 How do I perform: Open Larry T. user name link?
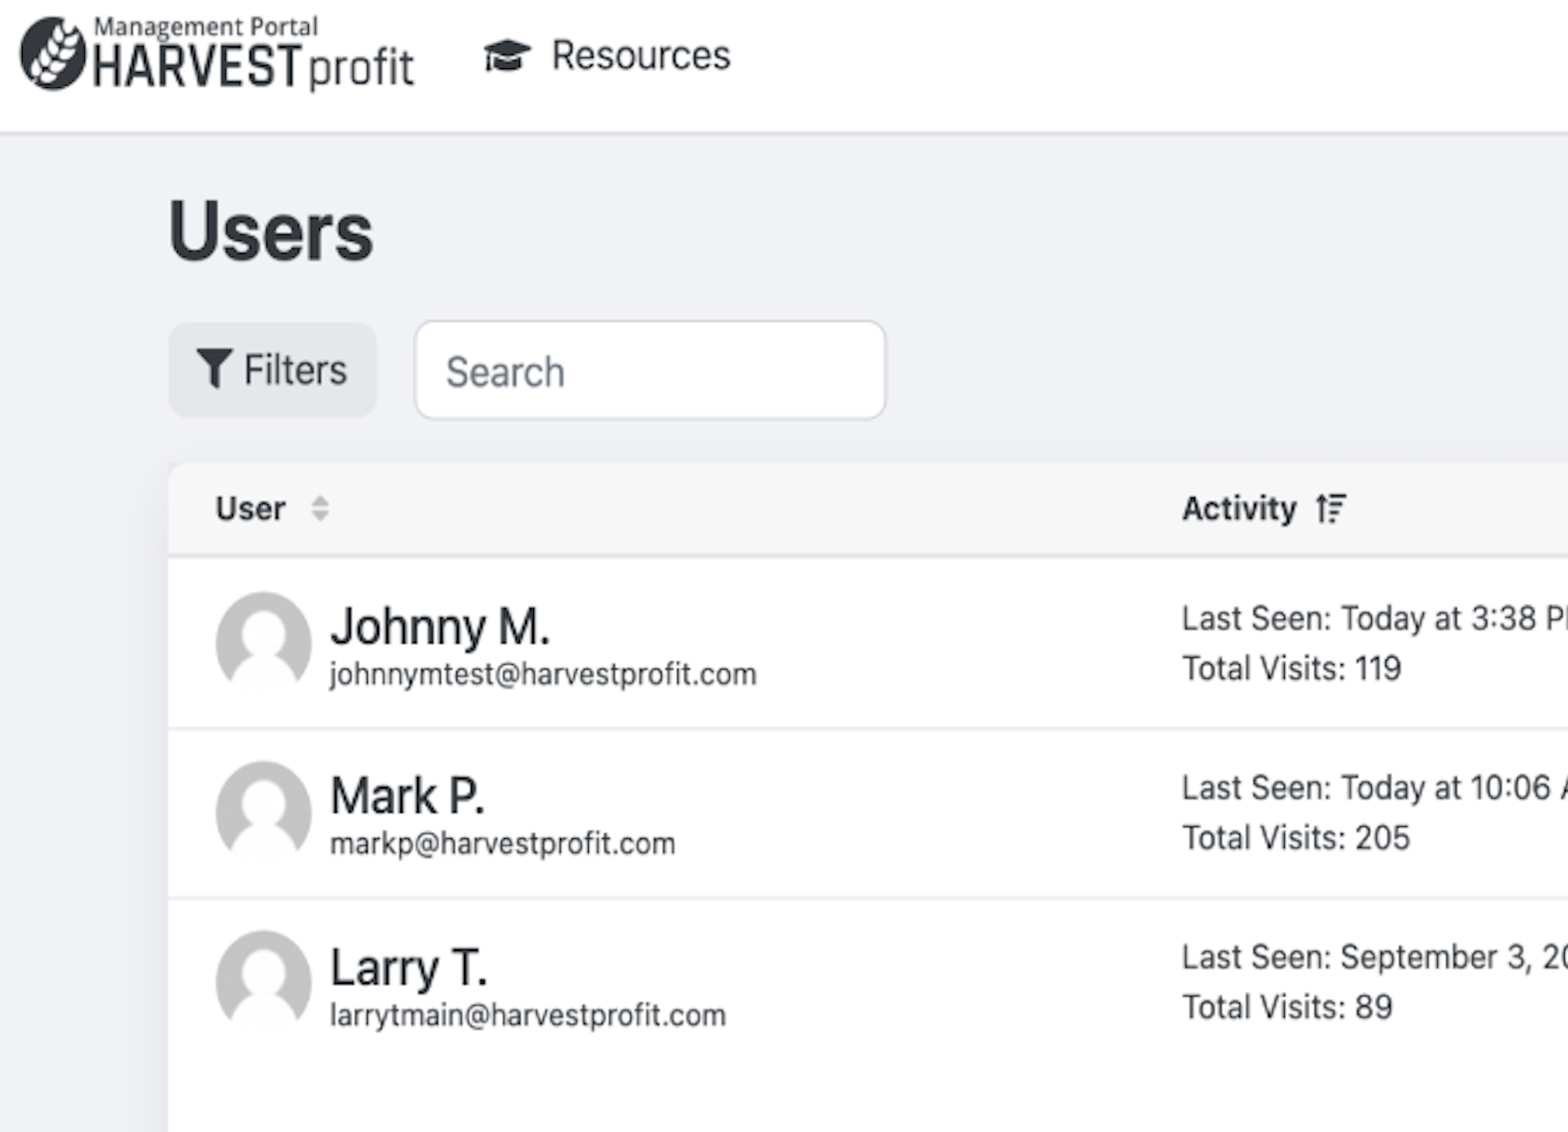(x=408, y=967)
